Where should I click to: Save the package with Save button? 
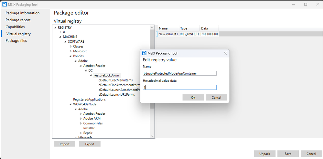click(288, 154)
